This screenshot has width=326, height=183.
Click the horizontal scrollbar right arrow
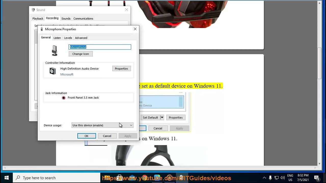(x=316, y=168)
